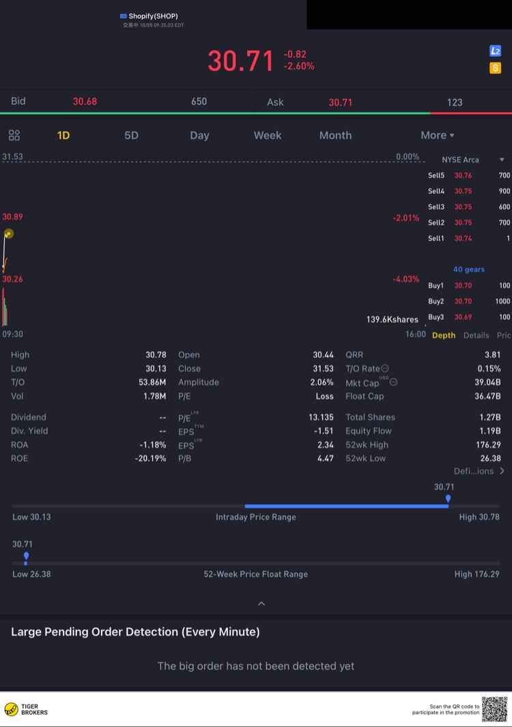Click the Mkt Cap info icon
Screen dimensions: 512x727
(x=393, y=382)
